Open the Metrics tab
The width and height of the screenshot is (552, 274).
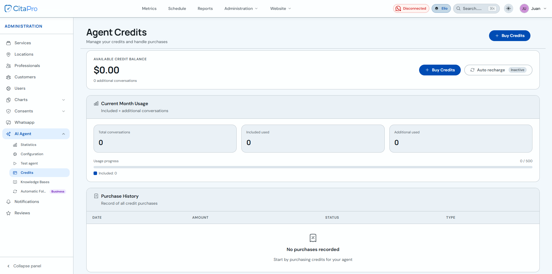click(149, 8)
